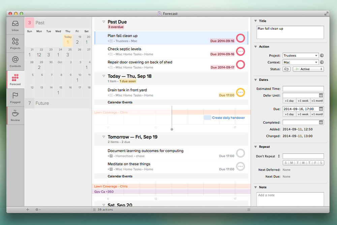
Task: Click the note icon for 'Drain tank in front yard'
Action: pyautogui.click(x=110, y=95)
